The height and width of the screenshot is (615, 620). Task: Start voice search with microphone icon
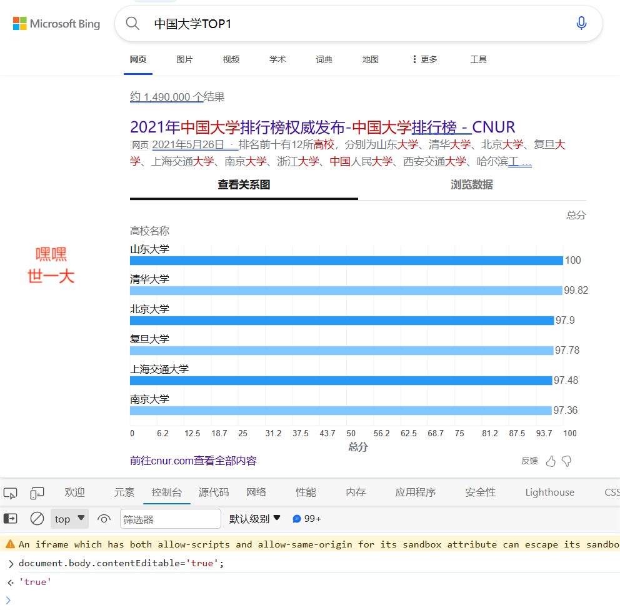point(581,23)
